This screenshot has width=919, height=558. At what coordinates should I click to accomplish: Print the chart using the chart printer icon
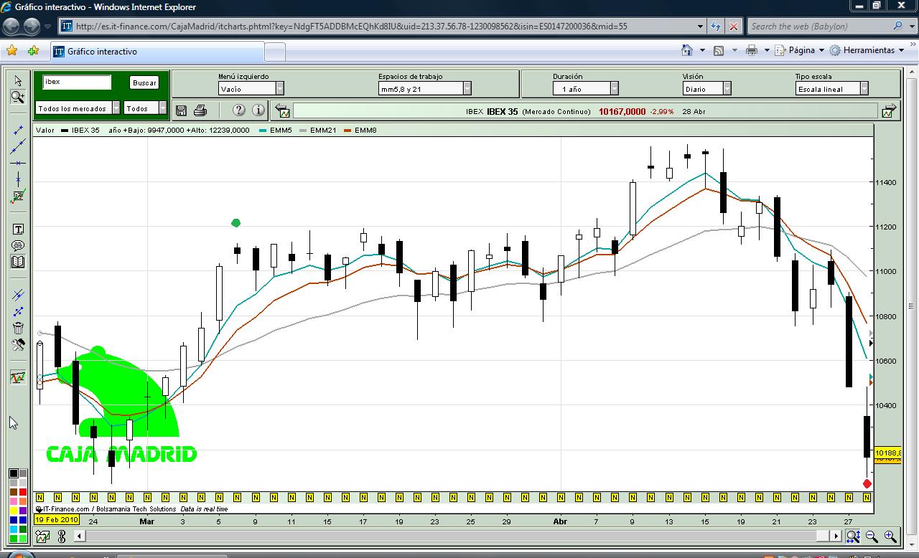[x=200, y=110]
